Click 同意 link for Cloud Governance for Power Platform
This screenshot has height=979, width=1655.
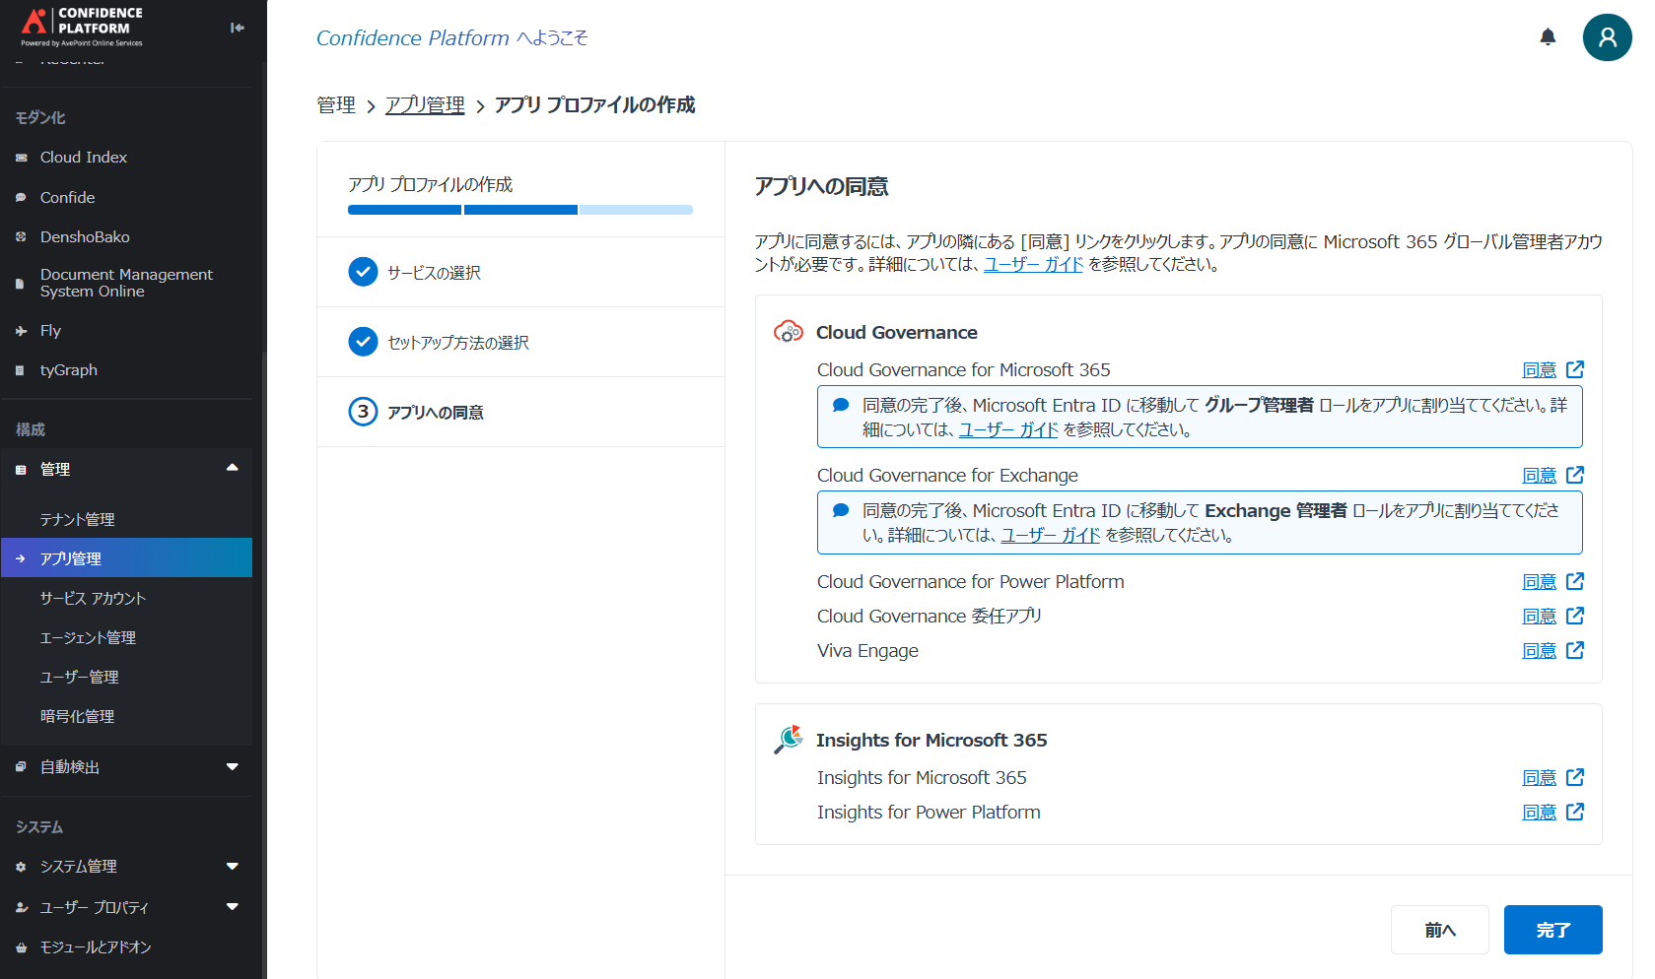click(1539, 581)
